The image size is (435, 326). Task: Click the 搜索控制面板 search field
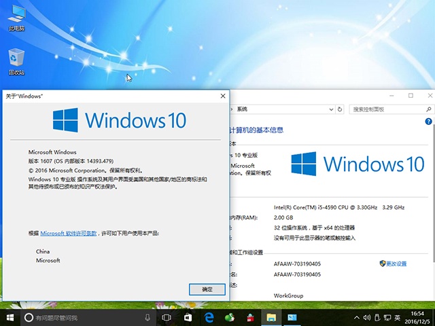(384, 109)
